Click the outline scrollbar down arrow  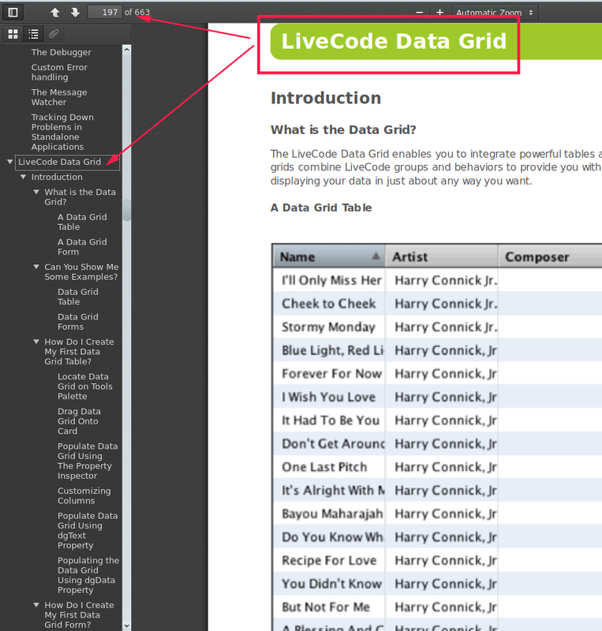[x=127, y=625]
